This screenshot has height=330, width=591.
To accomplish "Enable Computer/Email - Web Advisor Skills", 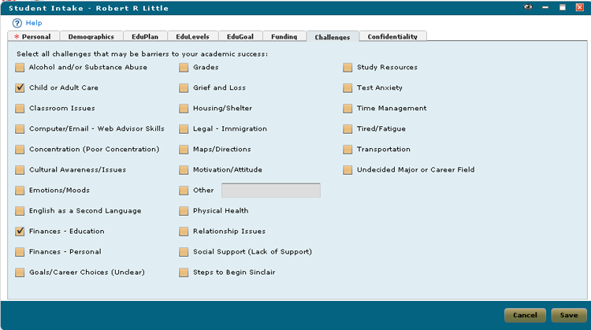I will click(x=20, y=129).
